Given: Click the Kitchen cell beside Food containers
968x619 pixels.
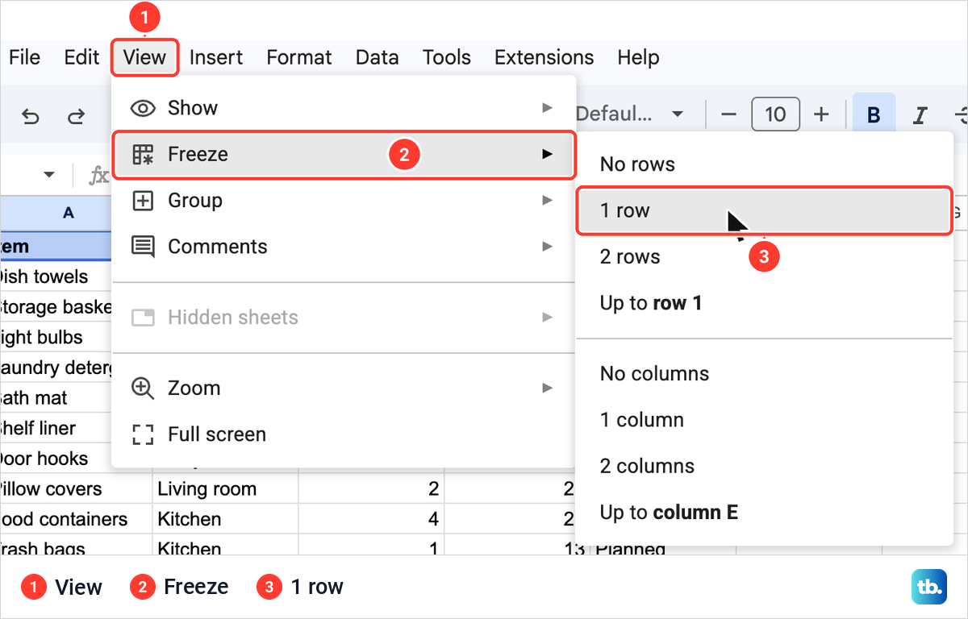Looking at the screenshot, I should coord(225,519).
